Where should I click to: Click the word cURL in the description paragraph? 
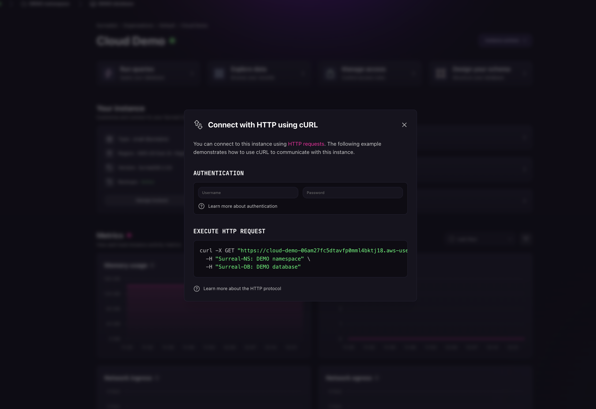(x=262, y=152)
